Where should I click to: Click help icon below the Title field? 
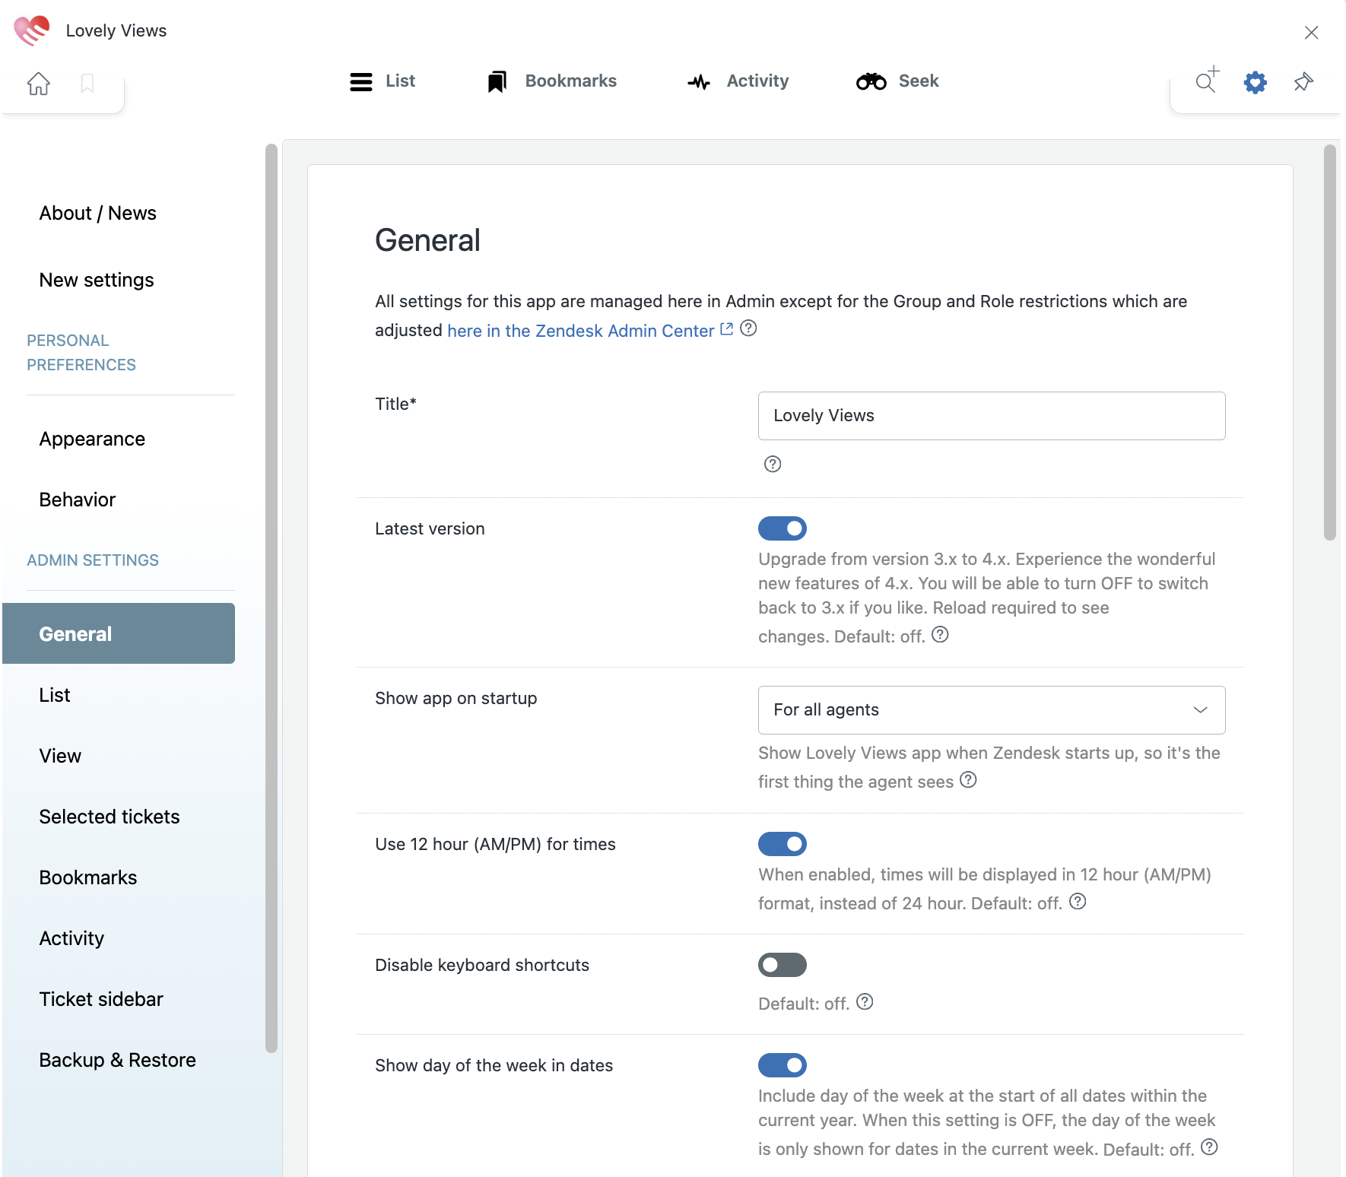[773, 464]
